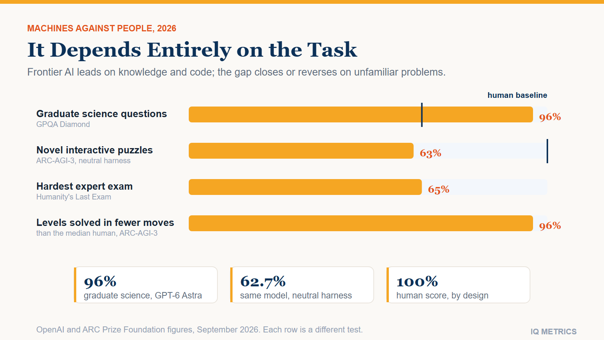
Task: Click the human baseline label
Action: pyautogui.click(x=517, y=95)
